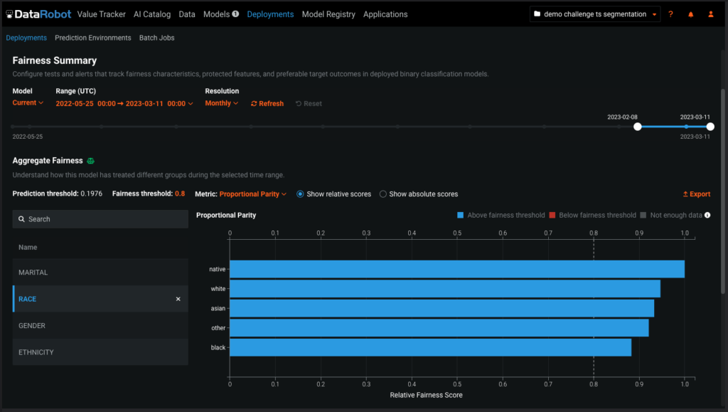Open the user profile icon
Screen dimensions: 728x412
tap(711, 14)
